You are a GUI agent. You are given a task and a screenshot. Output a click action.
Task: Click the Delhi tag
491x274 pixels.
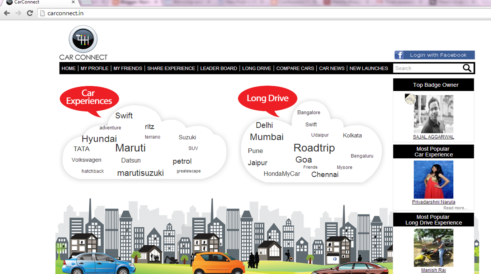(264, 125)
